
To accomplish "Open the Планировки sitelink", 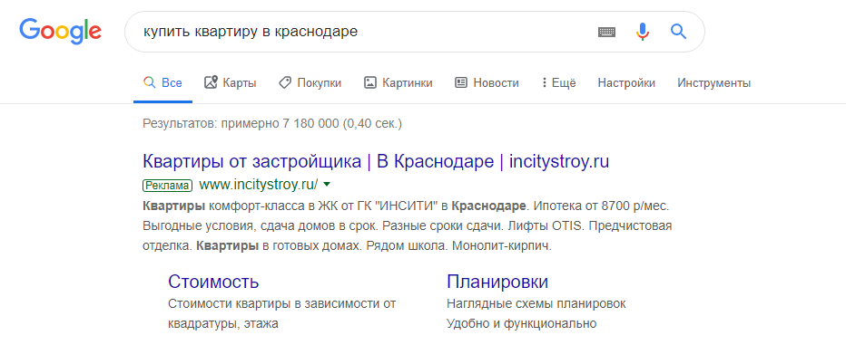I will (x=497, y=282).
